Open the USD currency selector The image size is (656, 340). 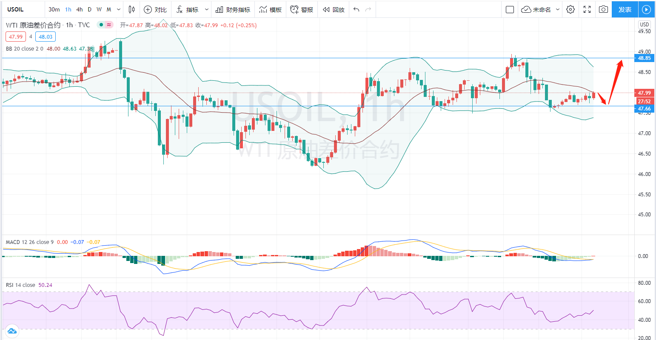click(x=645, y=24)
